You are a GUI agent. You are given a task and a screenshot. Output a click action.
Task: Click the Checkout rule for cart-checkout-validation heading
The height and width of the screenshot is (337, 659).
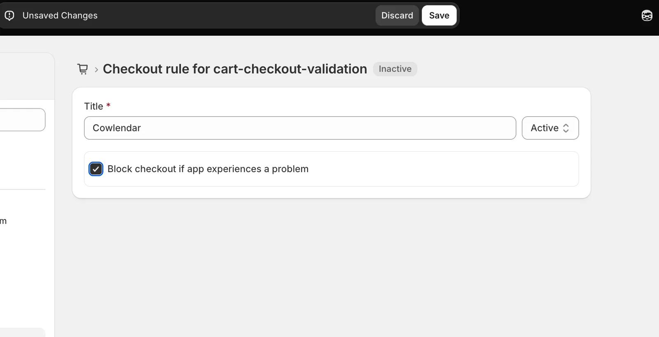click(x=235, y=69)
